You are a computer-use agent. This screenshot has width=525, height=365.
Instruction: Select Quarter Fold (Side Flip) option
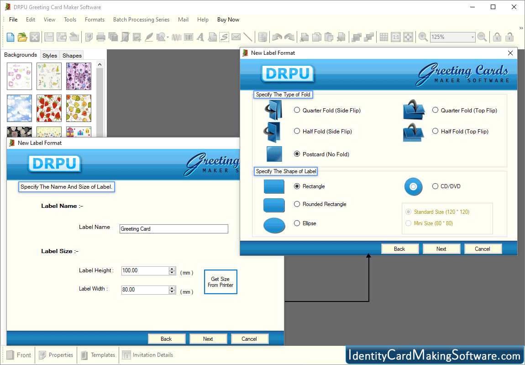(297, 110)
